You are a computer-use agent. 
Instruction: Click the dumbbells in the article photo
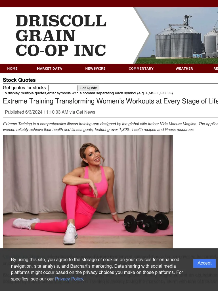pos(146,223)
